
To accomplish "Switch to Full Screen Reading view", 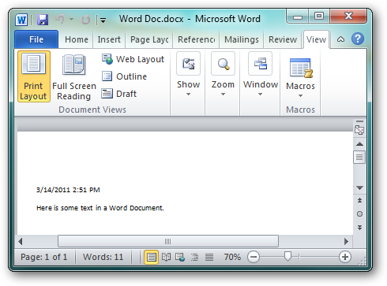I will 74,76.
